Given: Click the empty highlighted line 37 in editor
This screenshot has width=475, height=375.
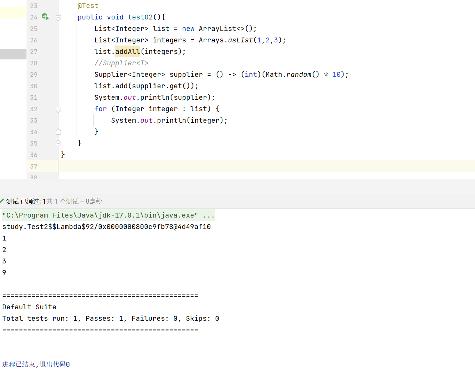Looking at the screenshot, I should point(267,166).
